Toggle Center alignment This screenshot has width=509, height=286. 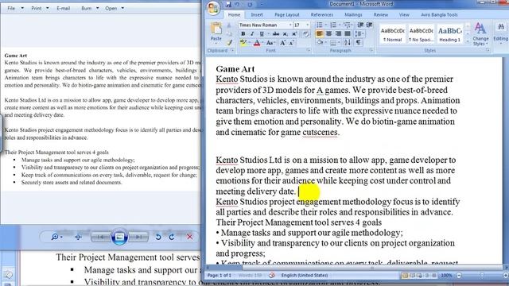pyautogui.click(x=328, y=33)
